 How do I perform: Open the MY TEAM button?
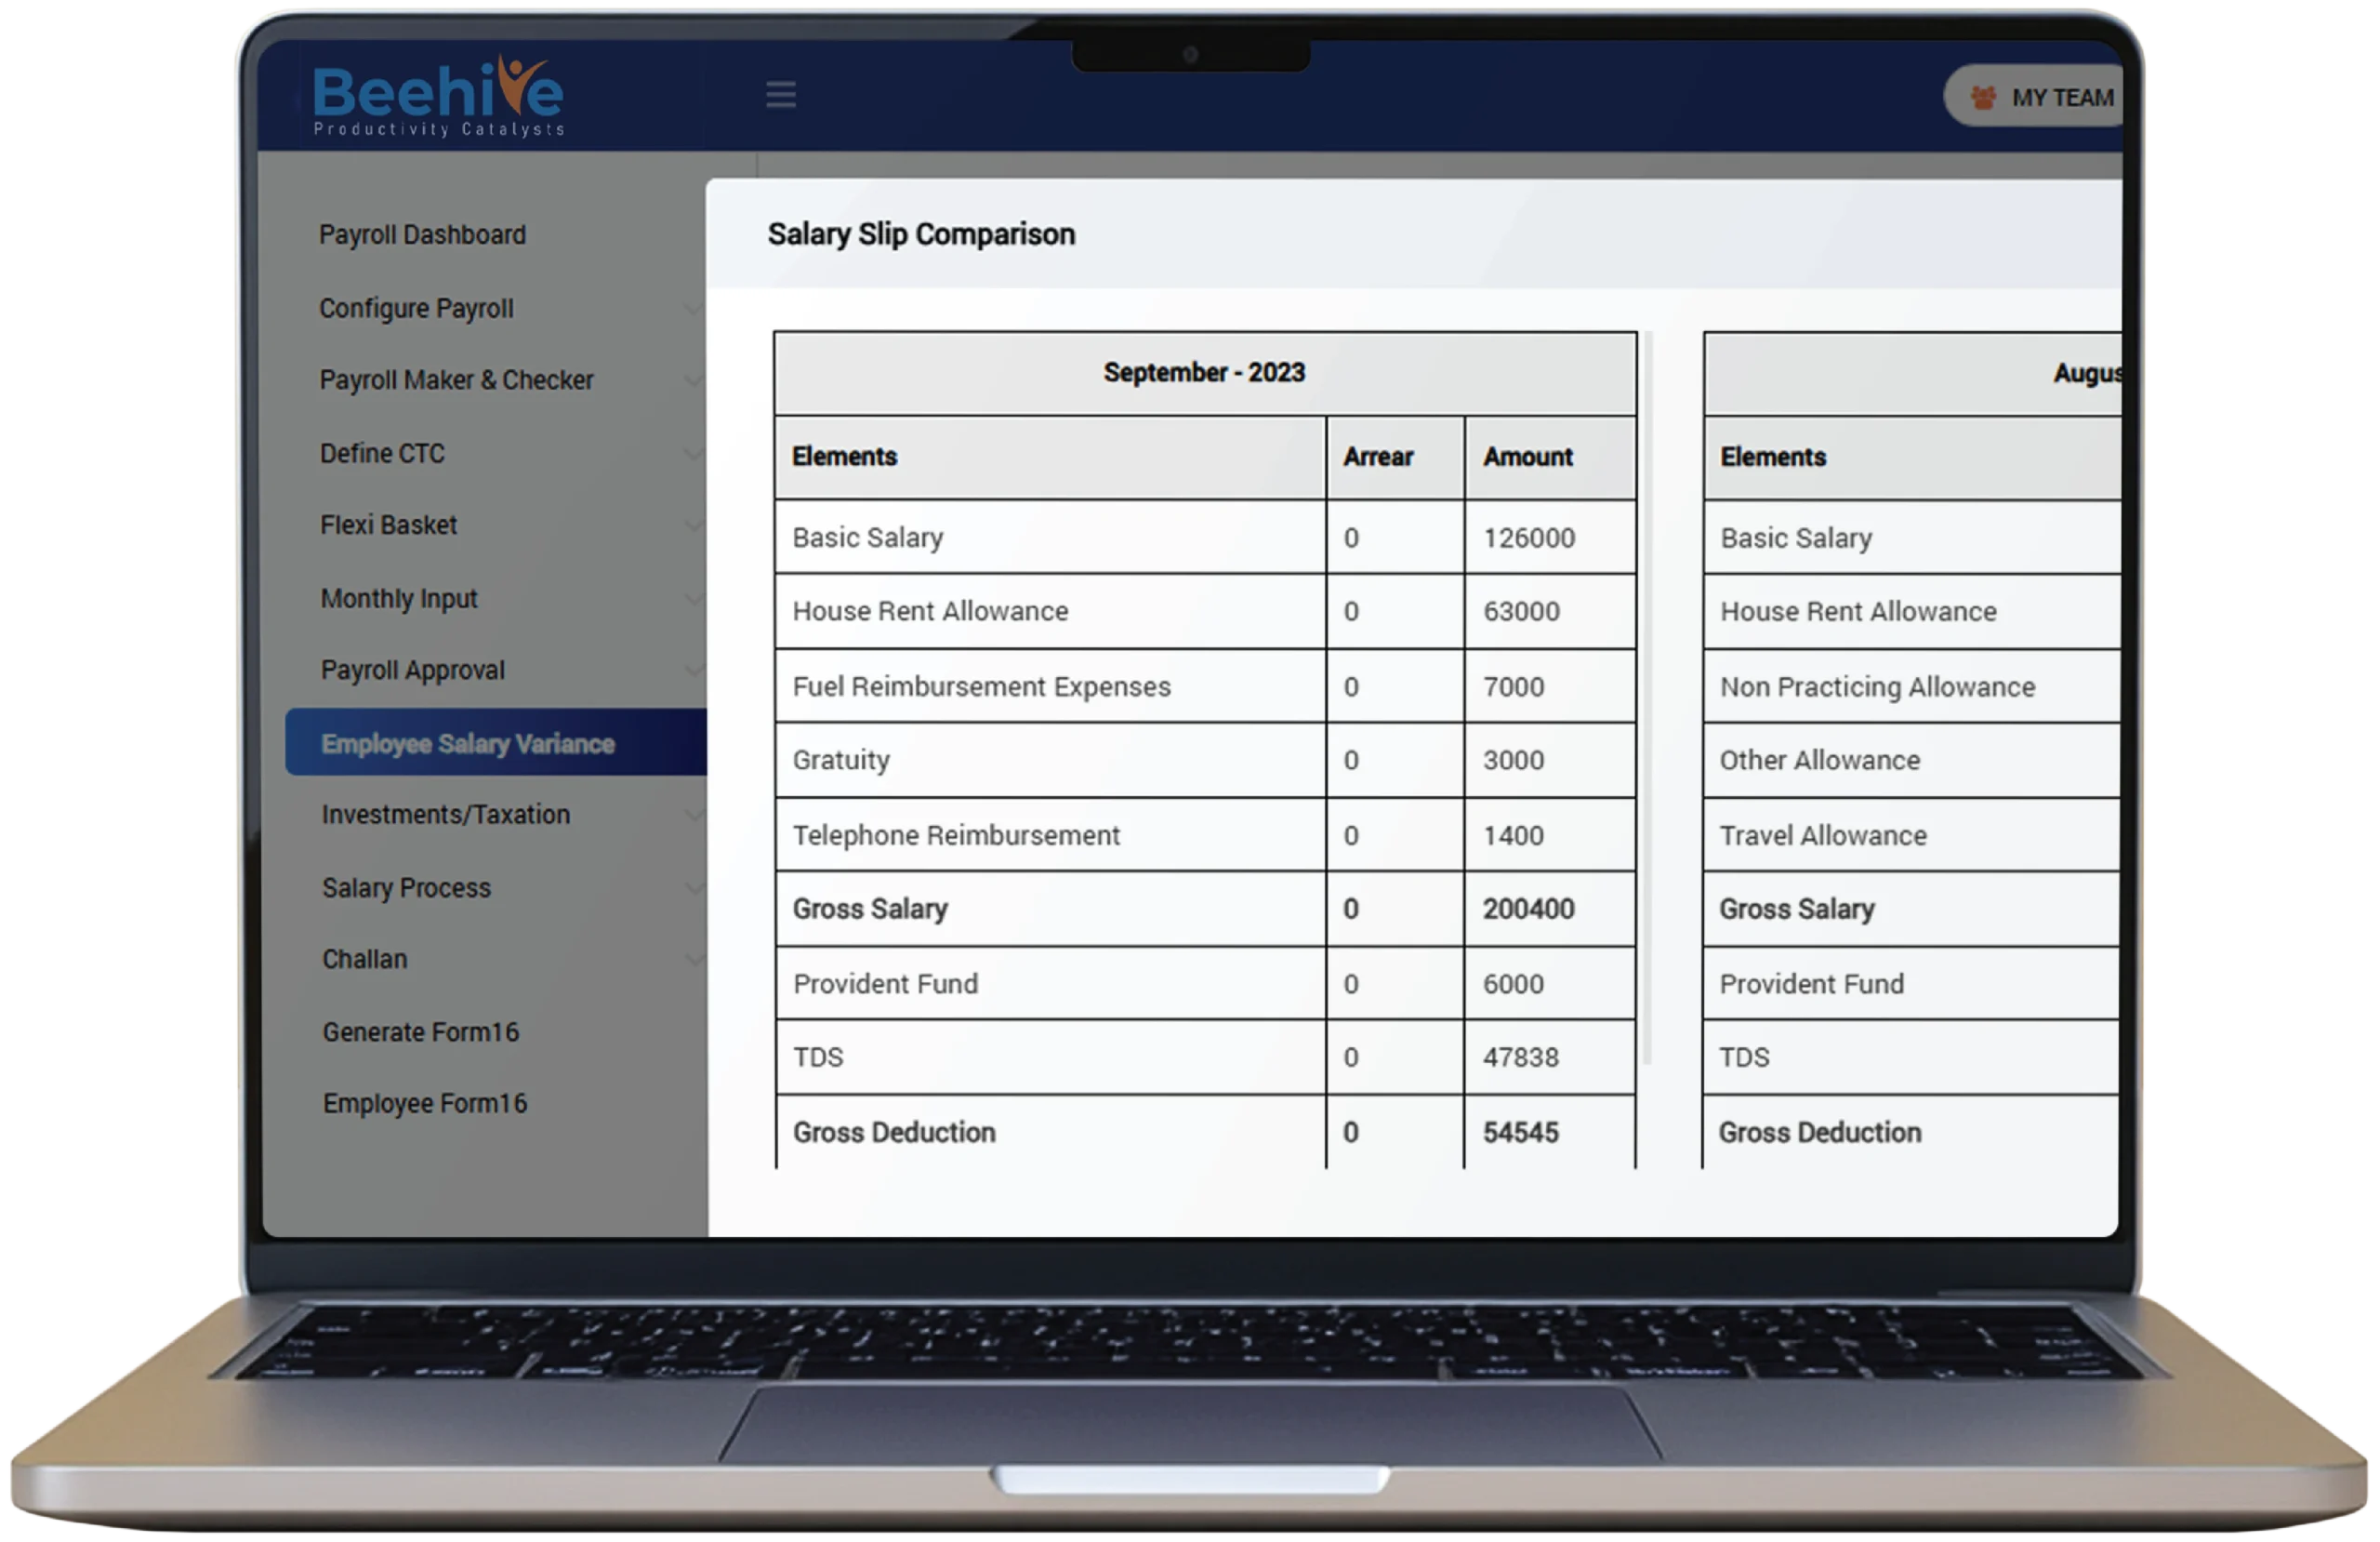(x=2060, y=97)
